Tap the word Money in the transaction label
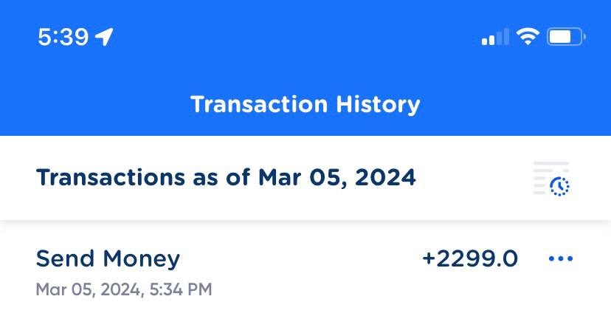This screenshot has width=611, height=316. pos(141,258)
